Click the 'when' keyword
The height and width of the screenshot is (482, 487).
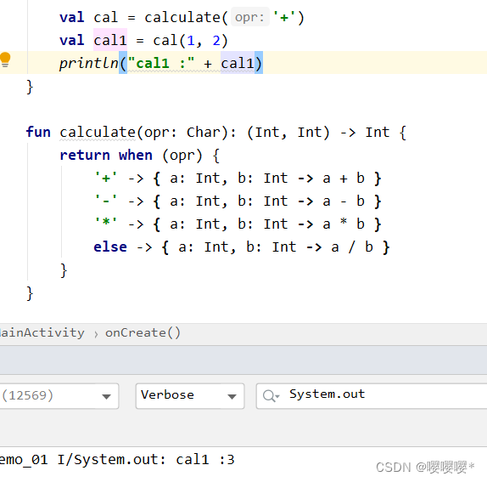click(136, 156)
